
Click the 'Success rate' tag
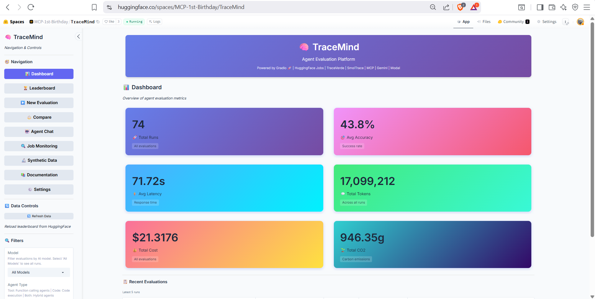352,146
